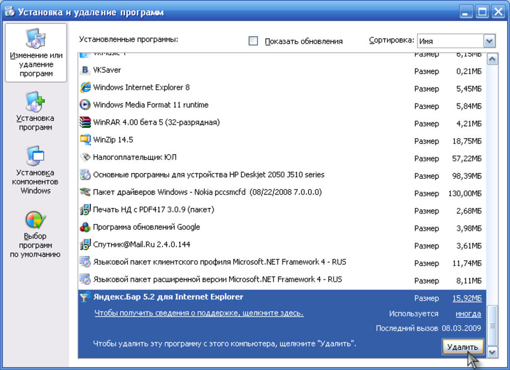Open Установка программ in the sidebar

coord(35,111)
